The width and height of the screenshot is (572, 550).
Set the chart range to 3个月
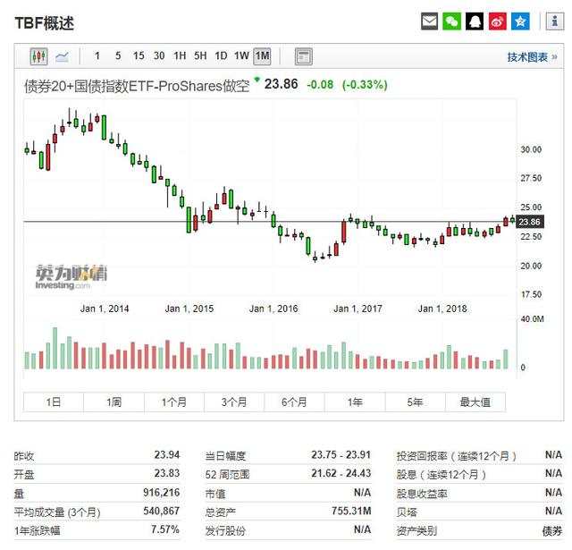tap(234, 402)
